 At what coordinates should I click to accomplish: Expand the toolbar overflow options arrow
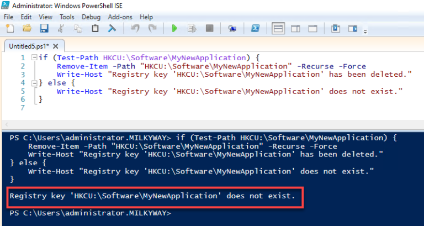point(365,32)
